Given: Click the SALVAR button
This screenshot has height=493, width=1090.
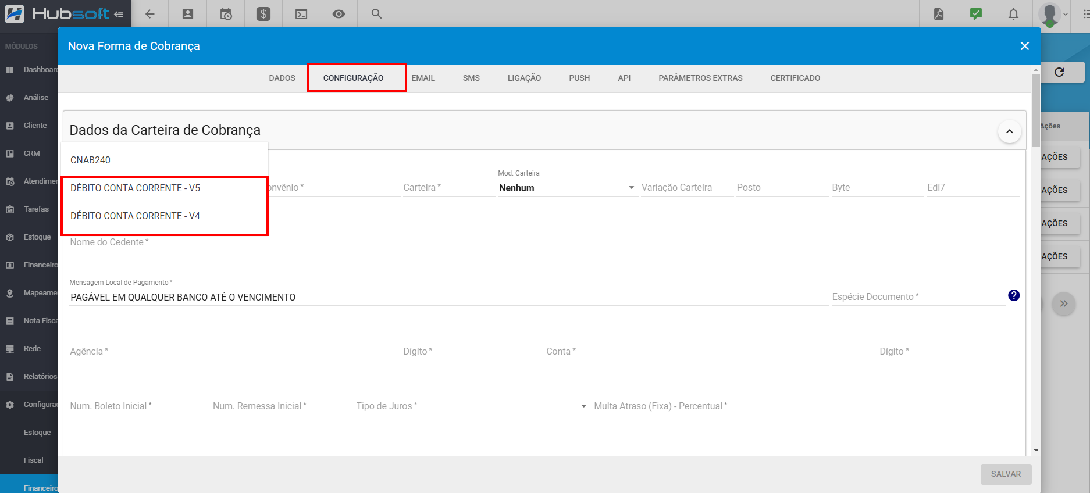Looking at the screenshot, I should [1006, 474].
